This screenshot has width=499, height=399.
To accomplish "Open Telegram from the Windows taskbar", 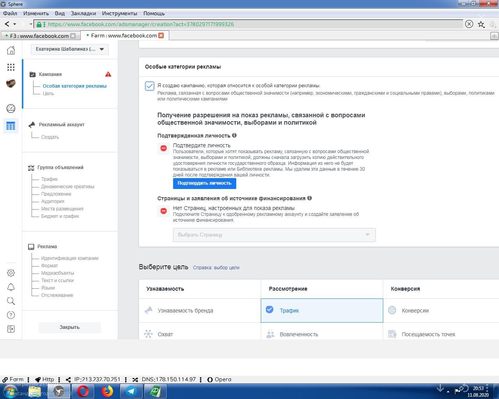I will [x=131, y=391].
